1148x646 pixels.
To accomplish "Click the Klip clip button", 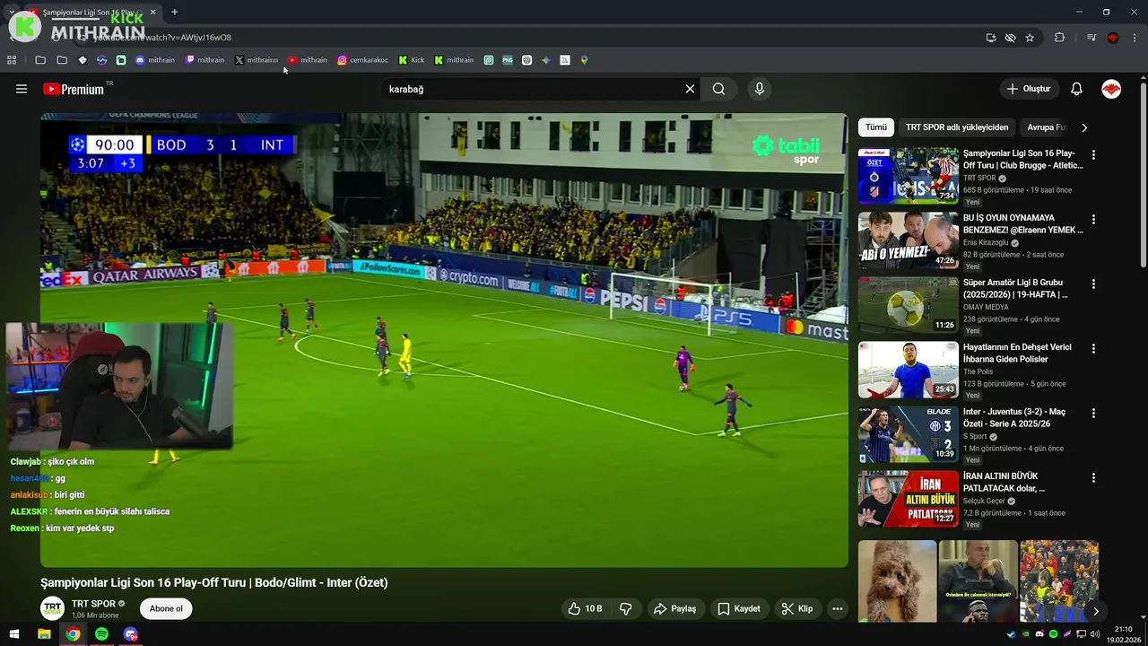I will pos(796,608).
